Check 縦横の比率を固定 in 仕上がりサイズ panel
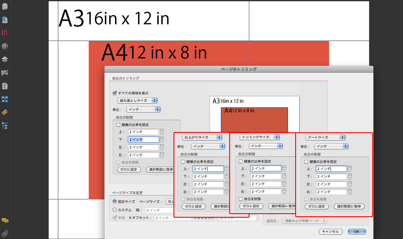Viewport: 403px width, 239px height. click(x=183, y=161)
